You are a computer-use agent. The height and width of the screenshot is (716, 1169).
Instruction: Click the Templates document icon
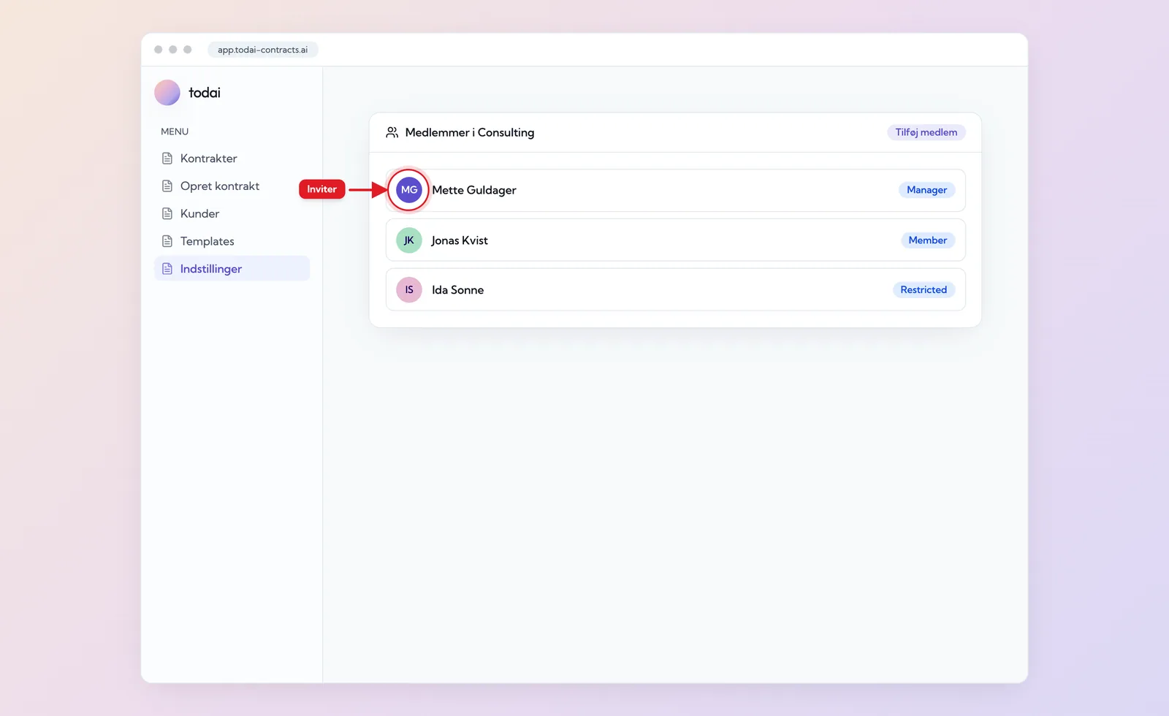[167, 241]
